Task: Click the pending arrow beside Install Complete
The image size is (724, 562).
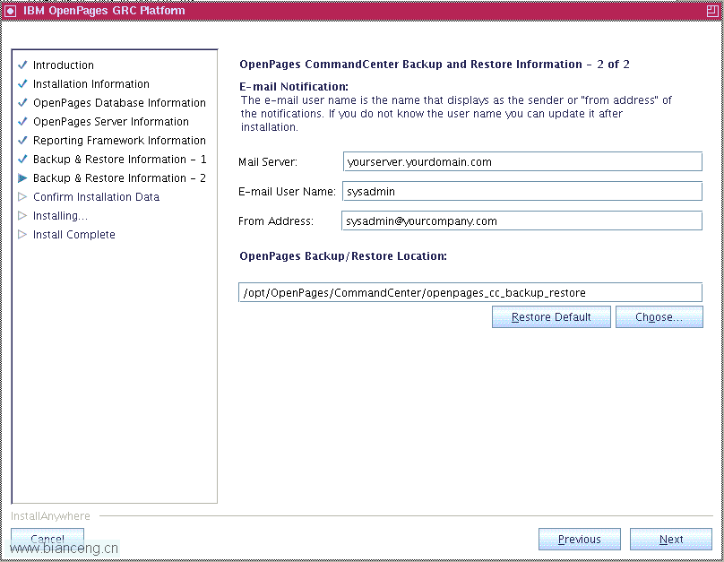Action: (x=22, y=235)
